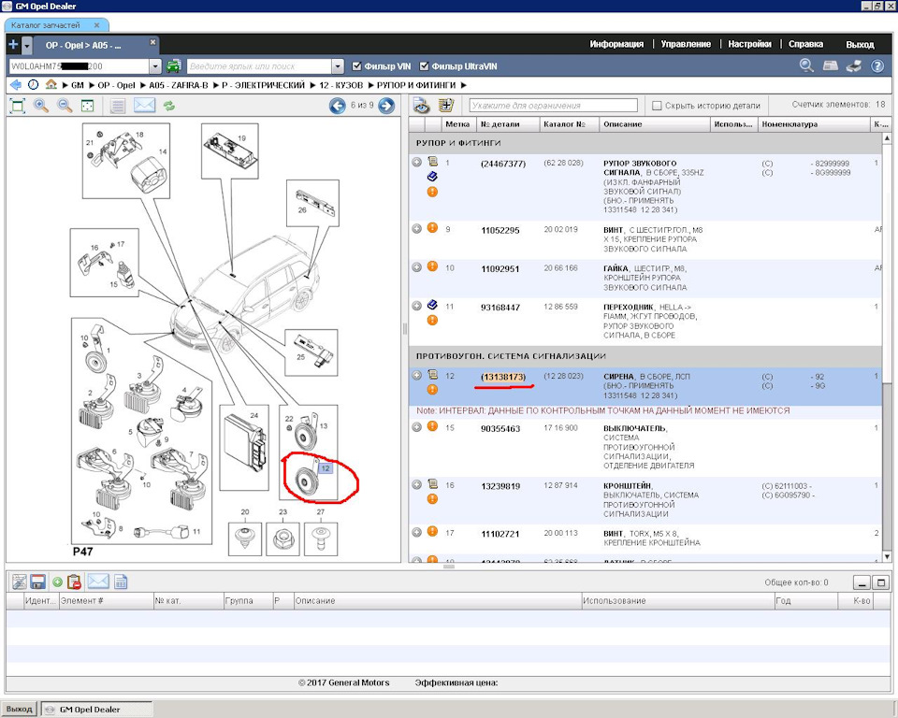Click the orange info icon for part 11052295

pyautogui.click(x=432, y=228)
